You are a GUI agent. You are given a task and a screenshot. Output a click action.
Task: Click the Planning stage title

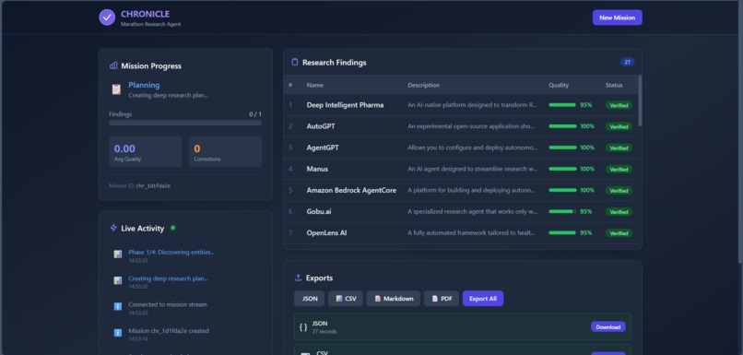[x=144, y=85]
